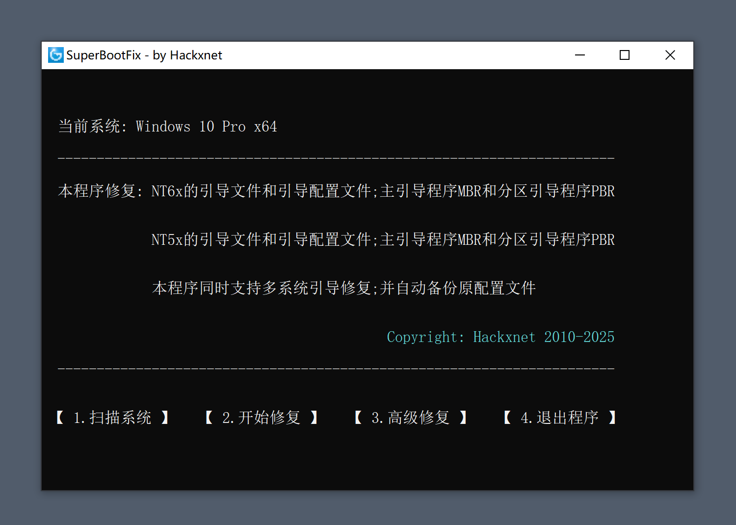Click 2.开始修复 to start the repair

tap(262, 418)
